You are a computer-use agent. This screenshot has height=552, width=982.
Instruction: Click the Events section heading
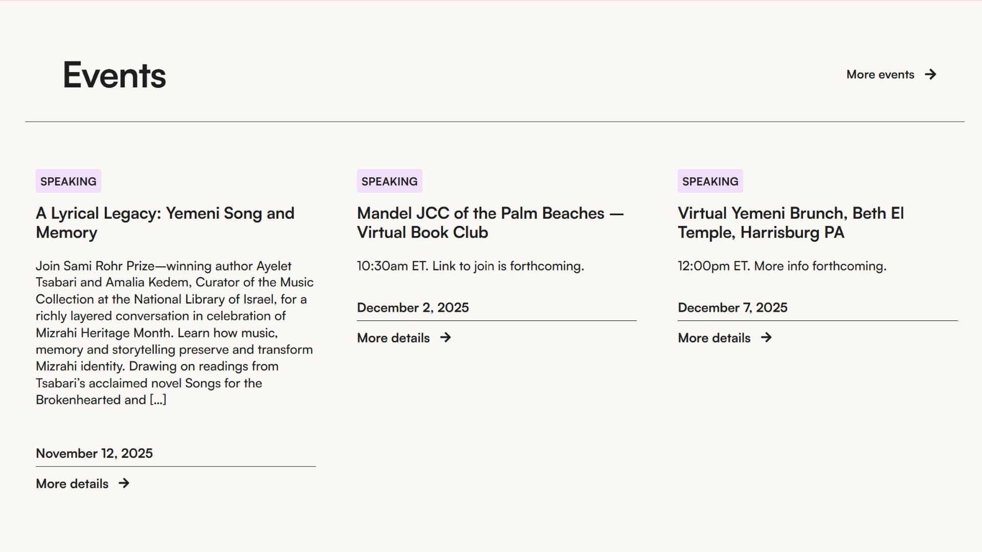coord(114,75)
